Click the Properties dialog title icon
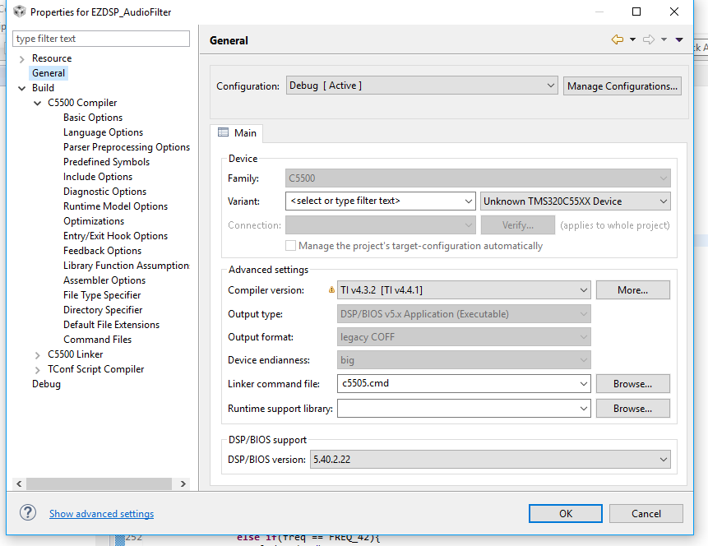 20,12
